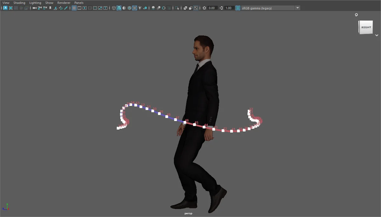Toggle Use All Lights
The width and height of the screenshot is (381, 217).
click(140, 8)
